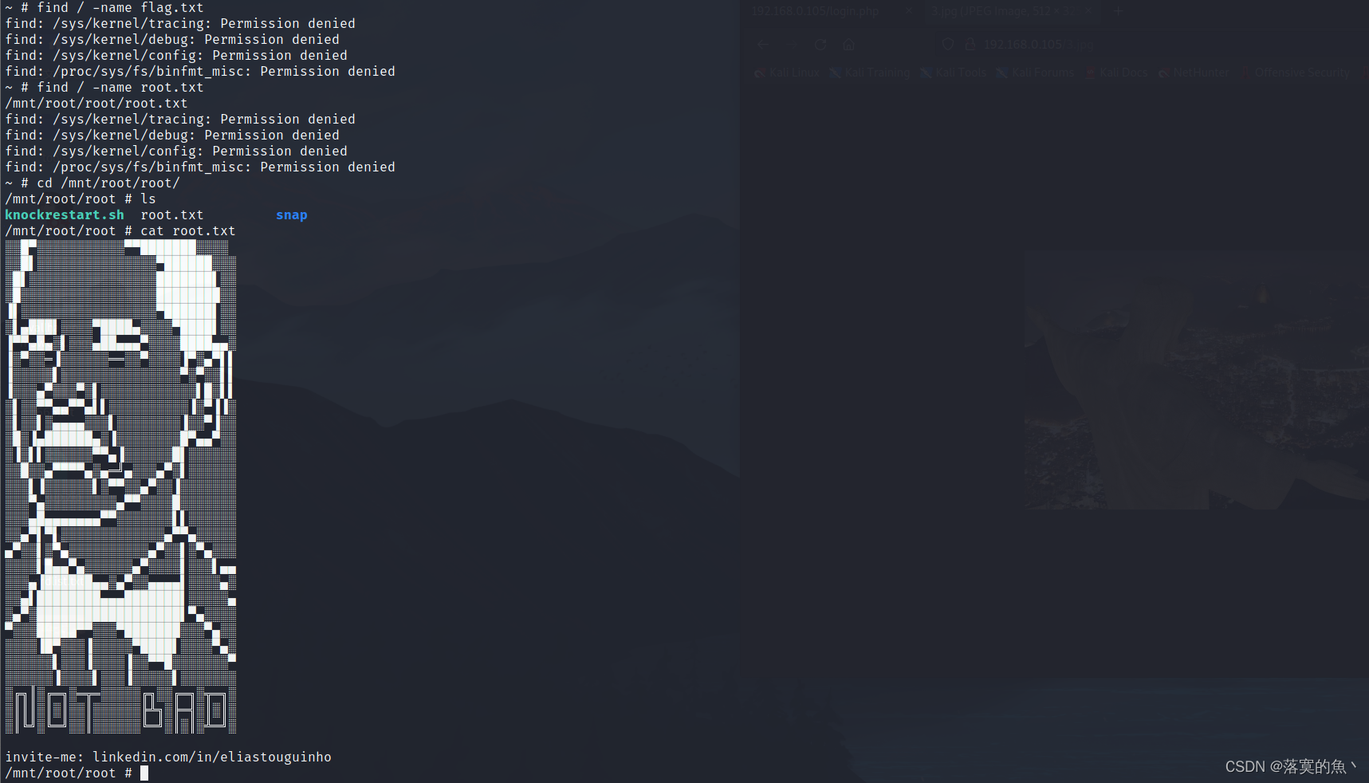Open the browser home page icon
Screen dimensions: 1369x783
click(x=848, y=45)
